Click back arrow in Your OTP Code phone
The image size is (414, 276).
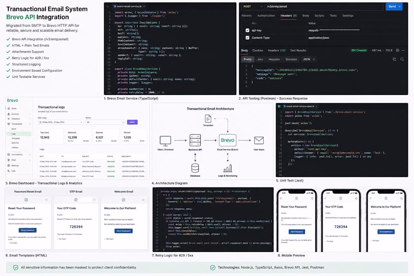click(325, 198)
